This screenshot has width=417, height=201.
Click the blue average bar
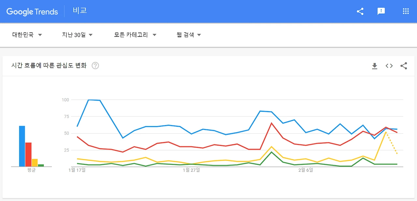coord(22,146)
